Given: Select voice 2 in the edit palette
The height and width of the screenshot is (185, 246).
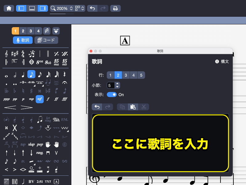Looking at the screenshot, I should (23, 31).
